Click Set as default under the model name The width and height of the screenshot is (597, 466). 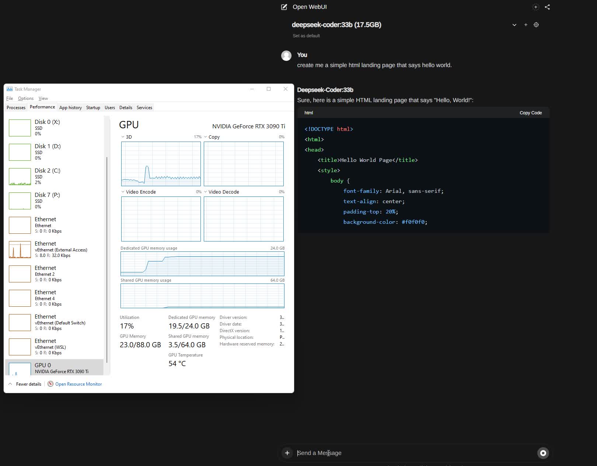pyautogui.click(x=306, y=36)
